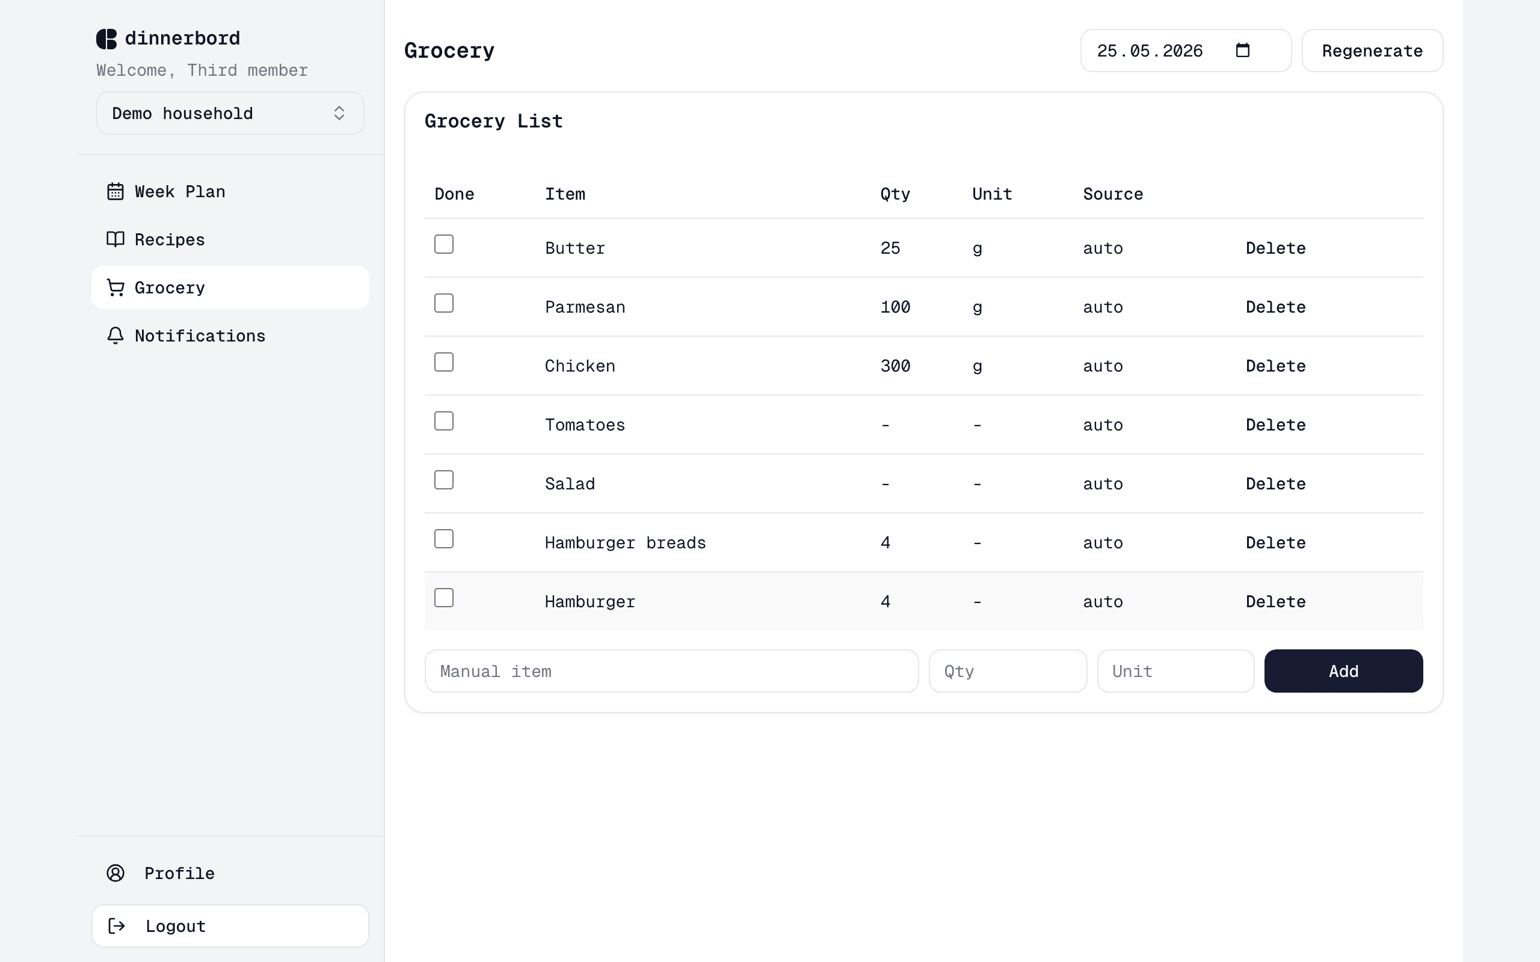This screenshot has width=1540, height=962.
Task: Click the Recipes book icon
Action: pos(115,239)
